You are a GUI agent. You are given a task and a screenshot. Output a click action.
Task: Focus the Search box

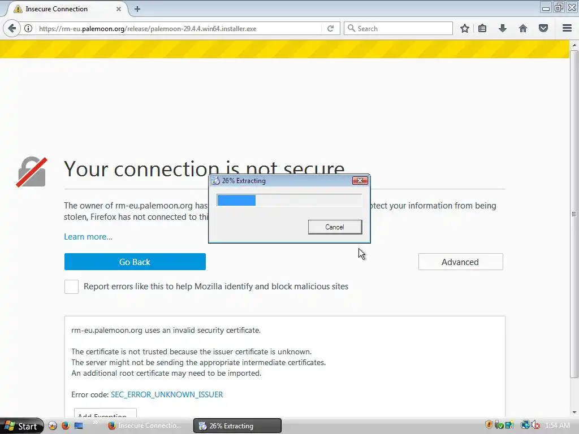click(398, 28)
